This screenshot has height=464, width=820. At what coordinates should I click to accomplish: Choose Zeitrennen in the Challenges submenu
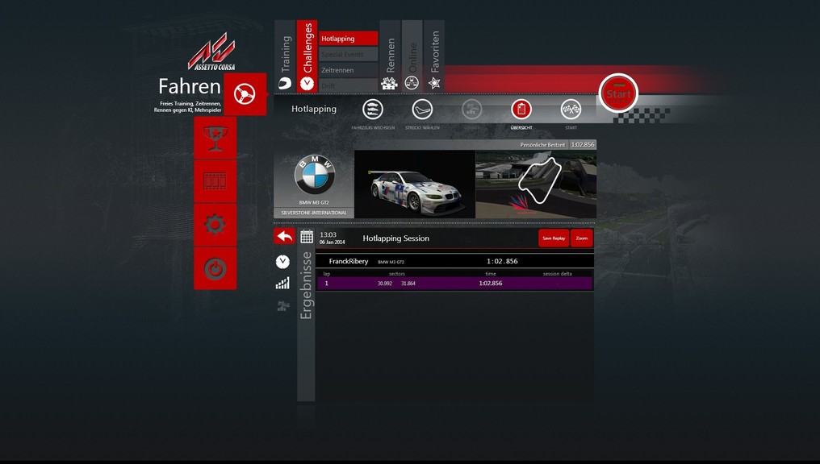click(x=349, y=70)
